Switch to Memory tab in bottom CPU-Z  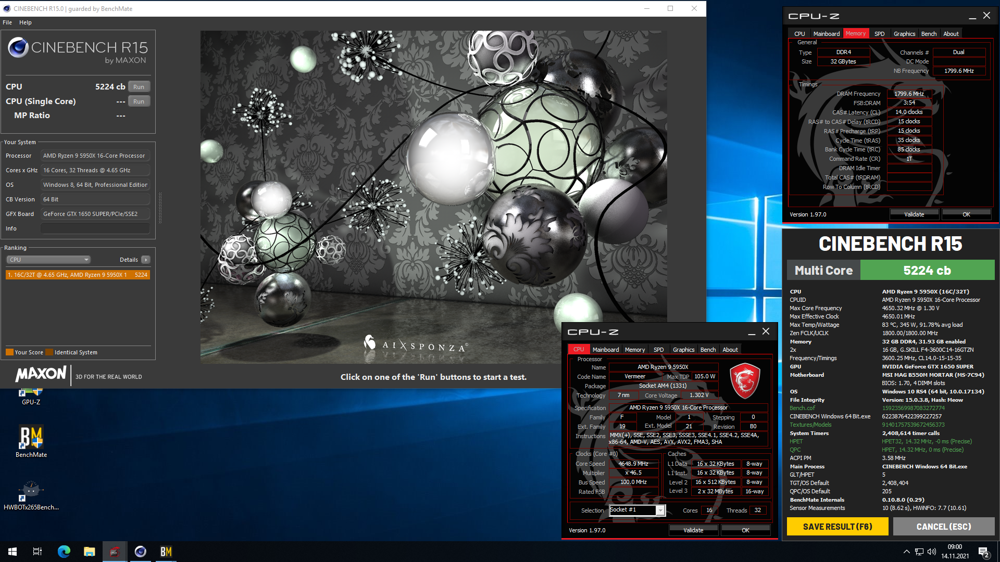(x=634, y=350)
